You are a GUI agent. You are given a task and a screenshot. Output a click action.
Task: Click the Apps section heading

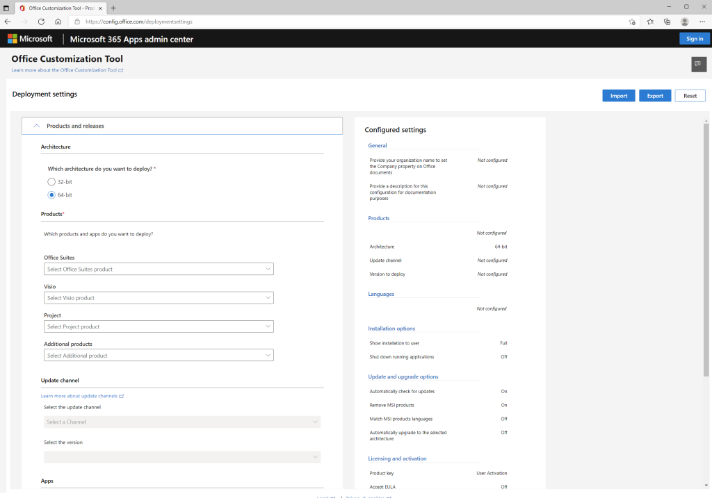pos(47,481)
